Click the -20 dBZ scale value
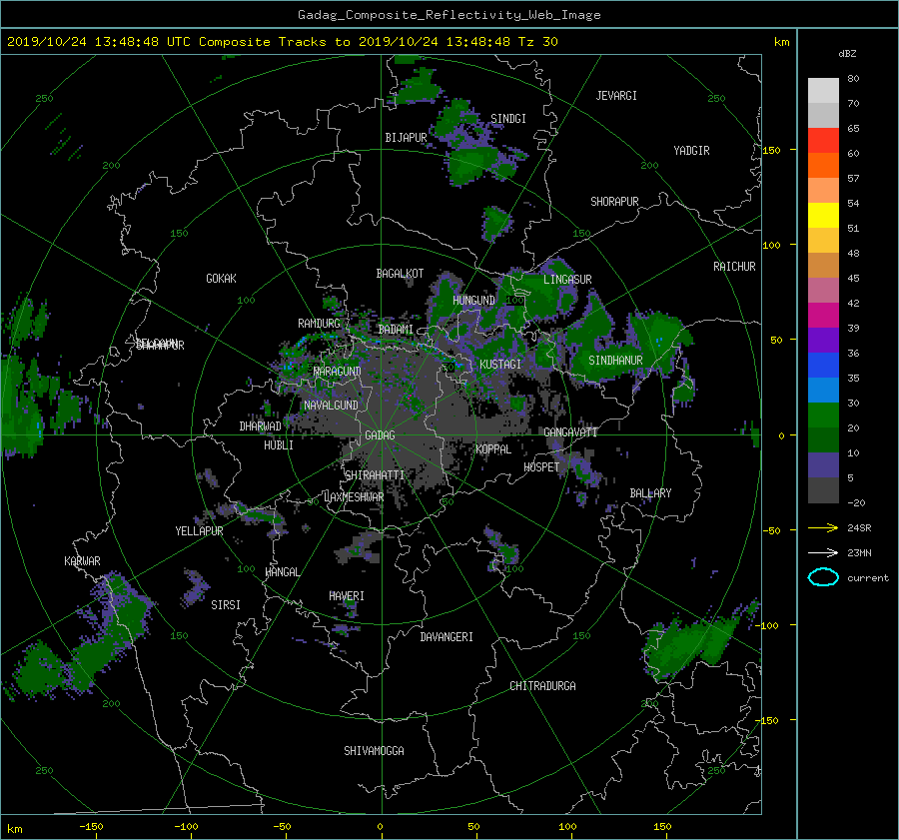This screenshot has width=899, height=840. point(856,502)
